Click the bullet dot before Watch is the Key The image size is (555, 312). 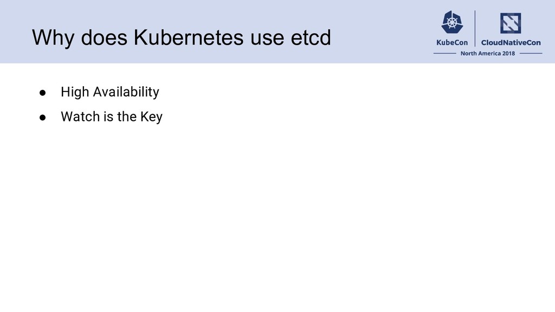pos(42,118)
